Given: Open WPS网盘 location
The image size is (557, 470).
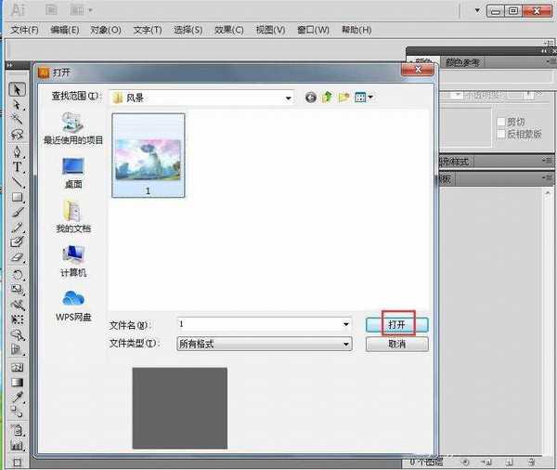Looking at the screenshot, I should point(73,306).
